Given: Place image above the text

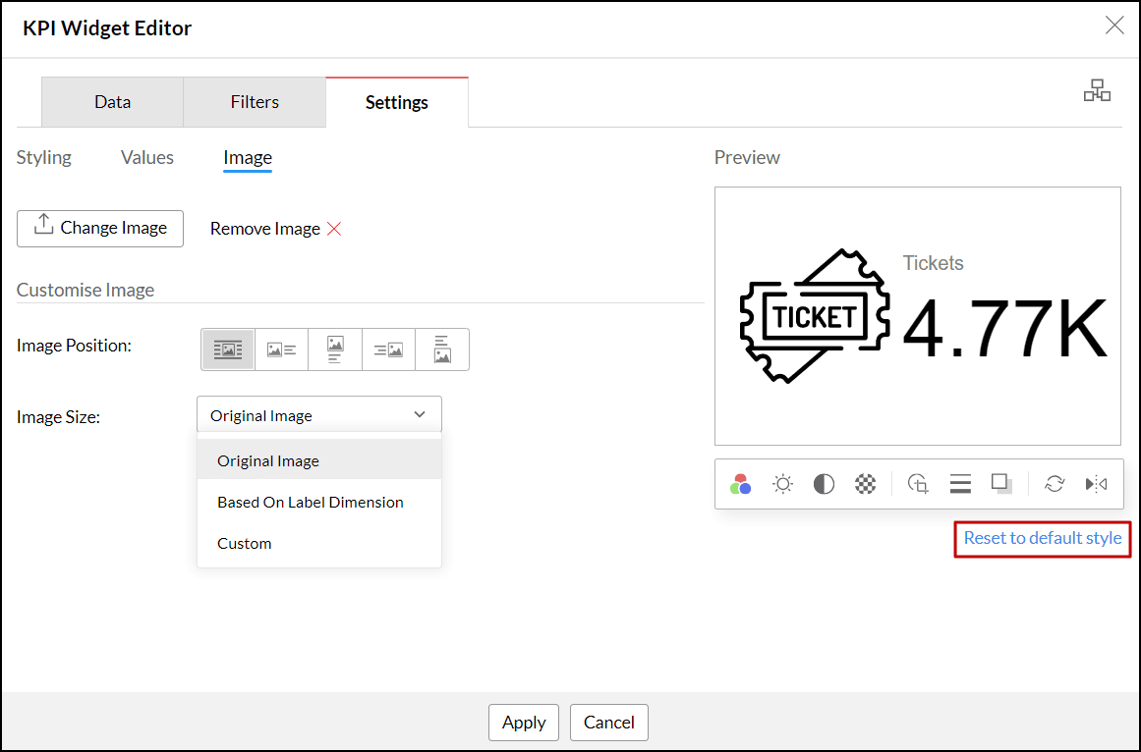Looking at the screenshot, I should (x=335, y=349).
